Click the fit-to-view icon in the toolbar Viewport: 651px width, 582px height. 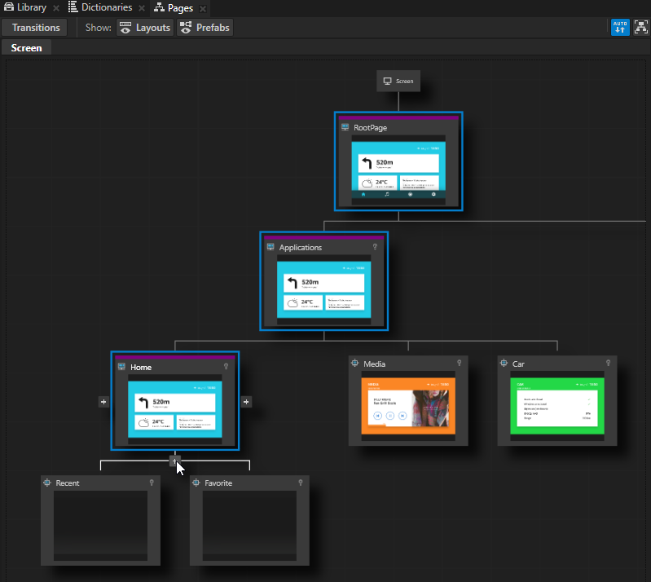[x=641, y=27]
